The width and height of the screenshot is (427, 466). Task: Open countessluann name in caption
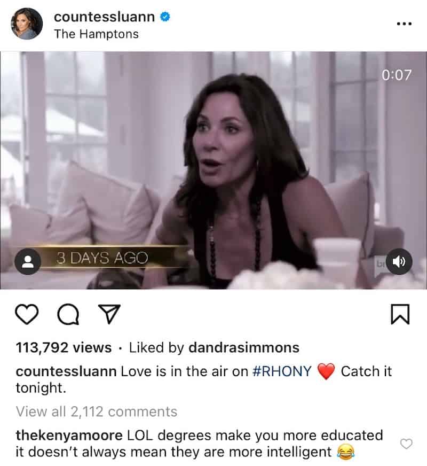pyautogui.click(x=66, y=371)
